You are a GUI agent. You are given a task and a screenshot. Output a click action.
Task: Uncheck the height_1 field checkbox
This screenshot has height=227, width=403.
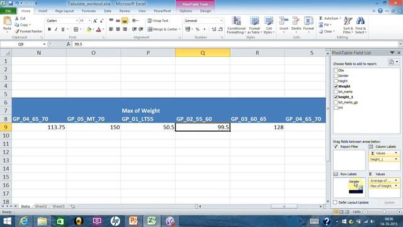point(336,97)
